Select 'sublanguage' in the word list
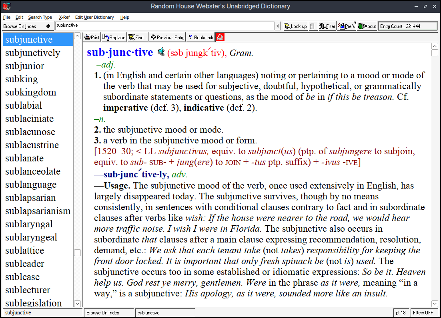441x318 pixels. [x=31, y=185]
